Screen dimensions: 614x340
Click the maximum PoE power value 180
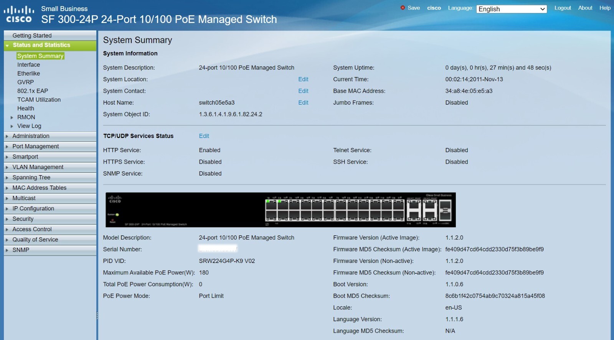[x=204, y=273]
